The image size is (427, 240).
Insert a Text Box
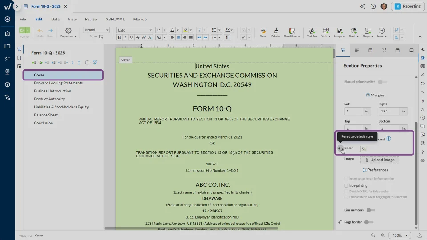pos(312,32)
